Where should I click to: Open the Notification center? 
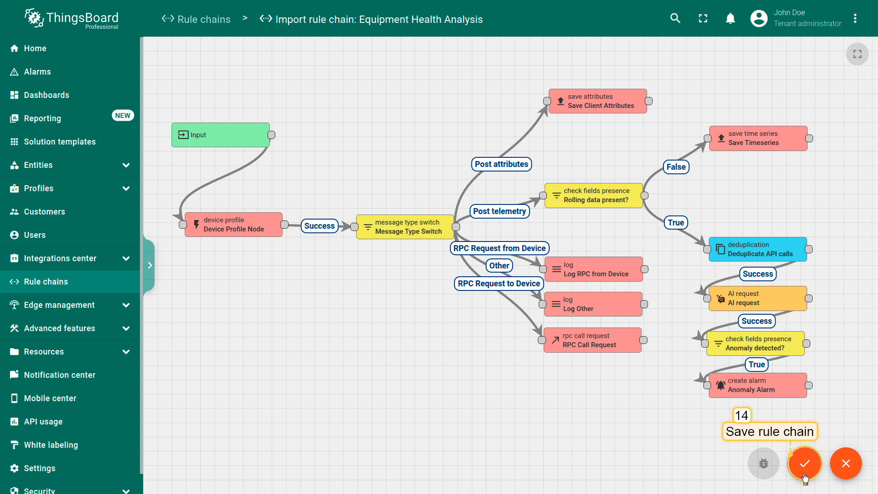click(x=70, y=375)
